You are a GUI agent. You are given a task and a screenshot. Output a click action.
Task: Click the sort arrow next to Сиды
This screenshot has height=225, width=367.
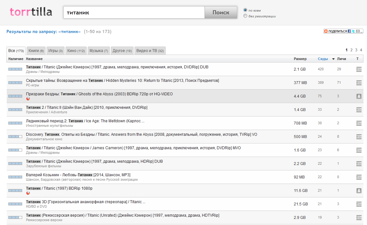pyautogui.click(x=333, y=59)
